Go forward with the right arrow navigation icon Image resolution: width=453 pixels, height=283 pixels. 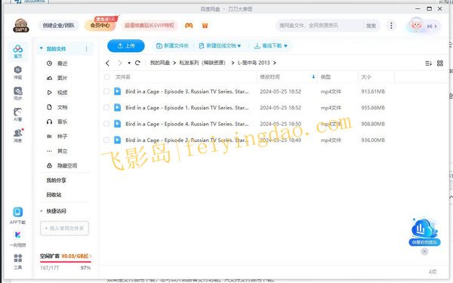pos(119,63)
